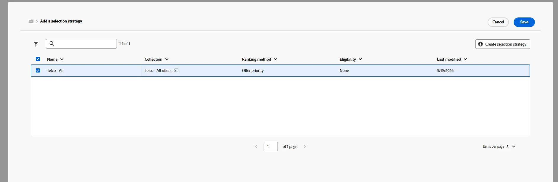The width and height of the screenshot is (558, 182).
Task: Sort by the Name column
Action: point(55,59)
